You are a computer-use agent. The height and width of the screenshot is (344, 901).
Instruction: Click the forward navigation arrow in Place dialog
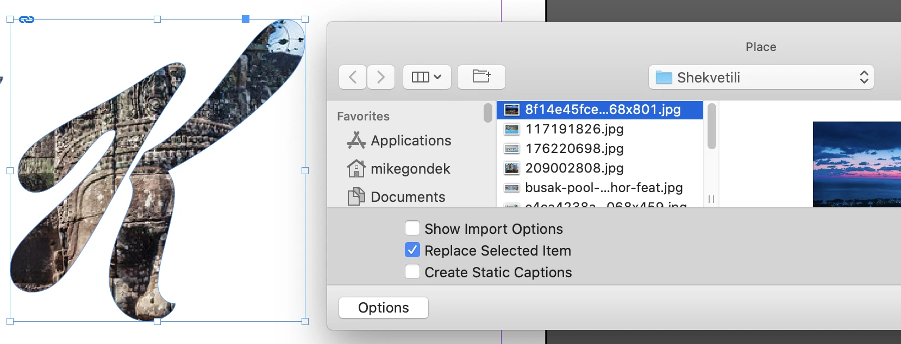click(380, 77)
